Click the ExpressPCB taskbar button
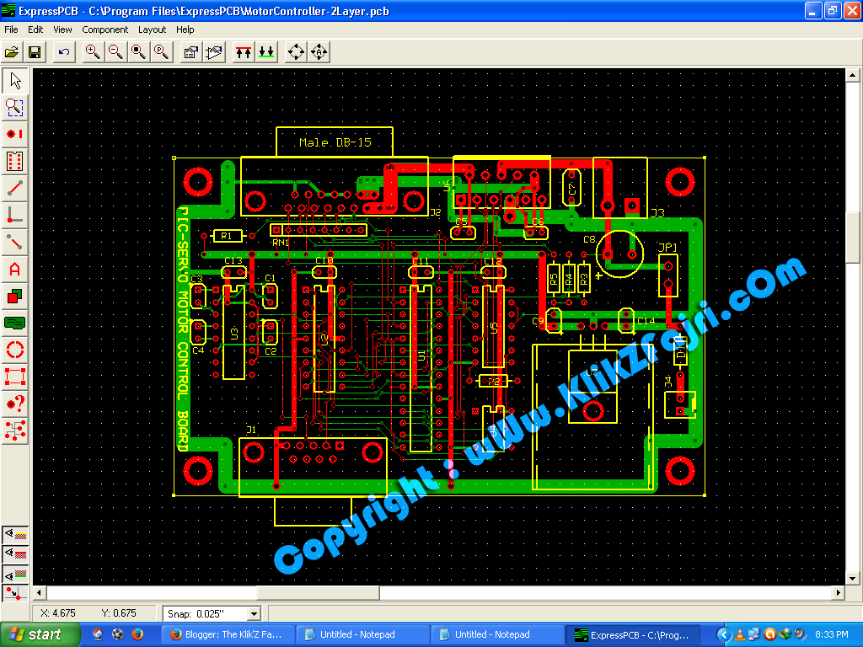The image size is (863, 647). click(633, 635)
